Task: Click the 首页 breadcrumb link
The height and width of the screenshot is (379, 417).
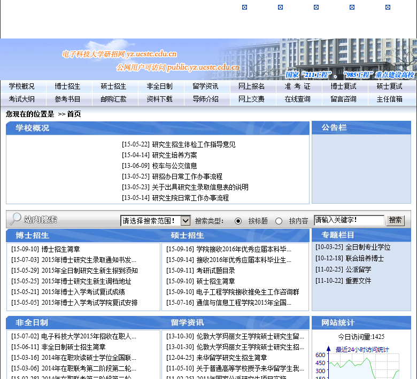Action: click(x=74, y=114)
